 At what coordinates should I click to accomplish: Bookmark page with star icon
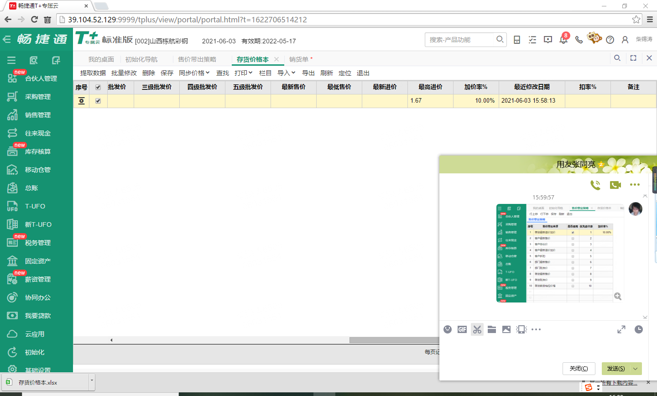[x=636, y=20]
